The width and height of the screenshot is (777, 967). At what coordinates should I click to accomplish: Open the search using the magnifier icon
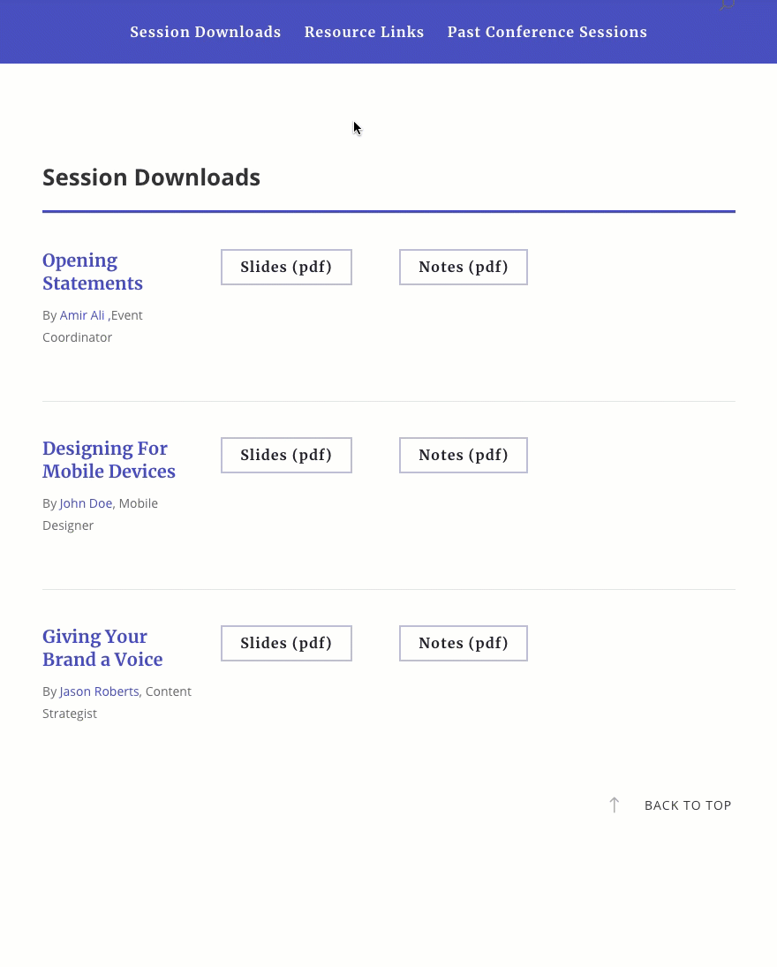coord(726,6)
